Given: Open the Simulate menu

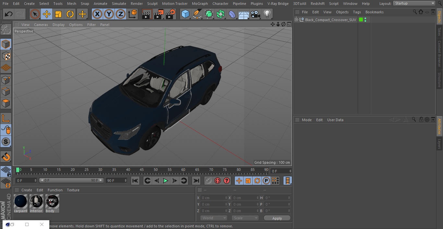Looking at the screenshot, I should (x=119, y=4).
